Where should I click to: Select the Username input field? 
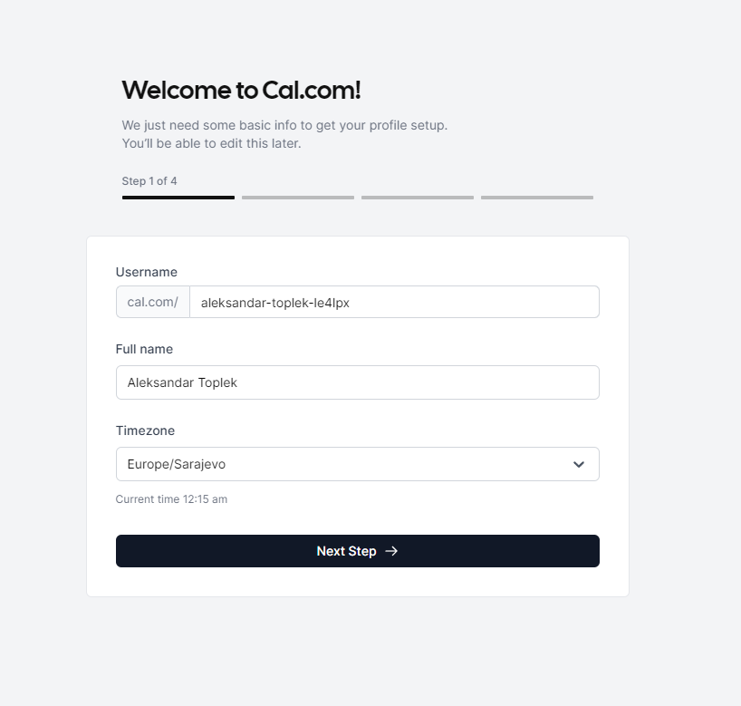tap(393, 301)
